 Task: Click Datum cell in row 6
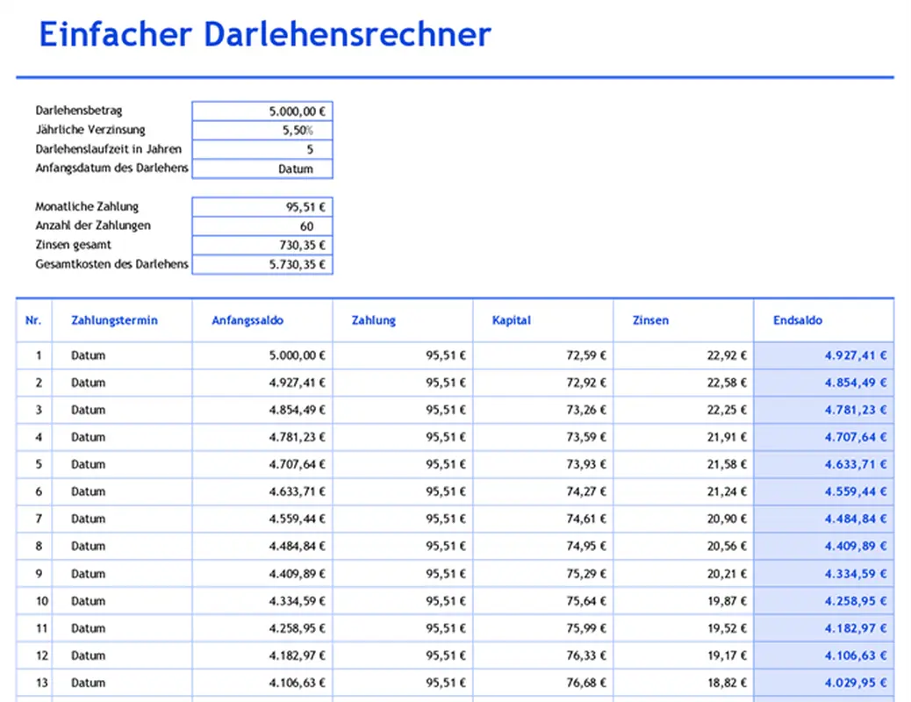tap(122, 491)
